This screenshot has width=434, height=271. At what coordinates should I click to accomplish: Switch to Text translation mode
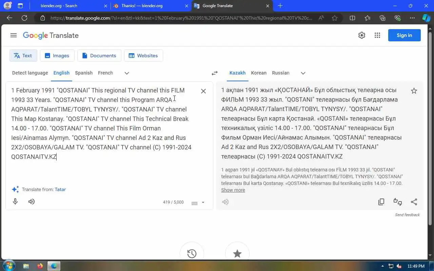23,56
